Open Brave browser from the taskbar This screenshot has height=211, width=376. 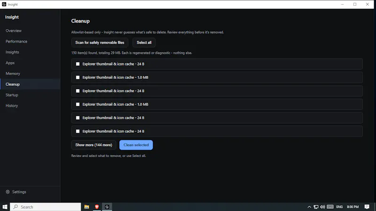tap(97, 207)
